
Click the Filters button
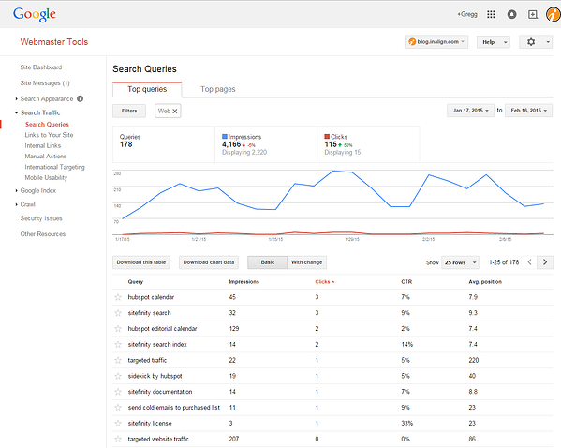(129, 111)
